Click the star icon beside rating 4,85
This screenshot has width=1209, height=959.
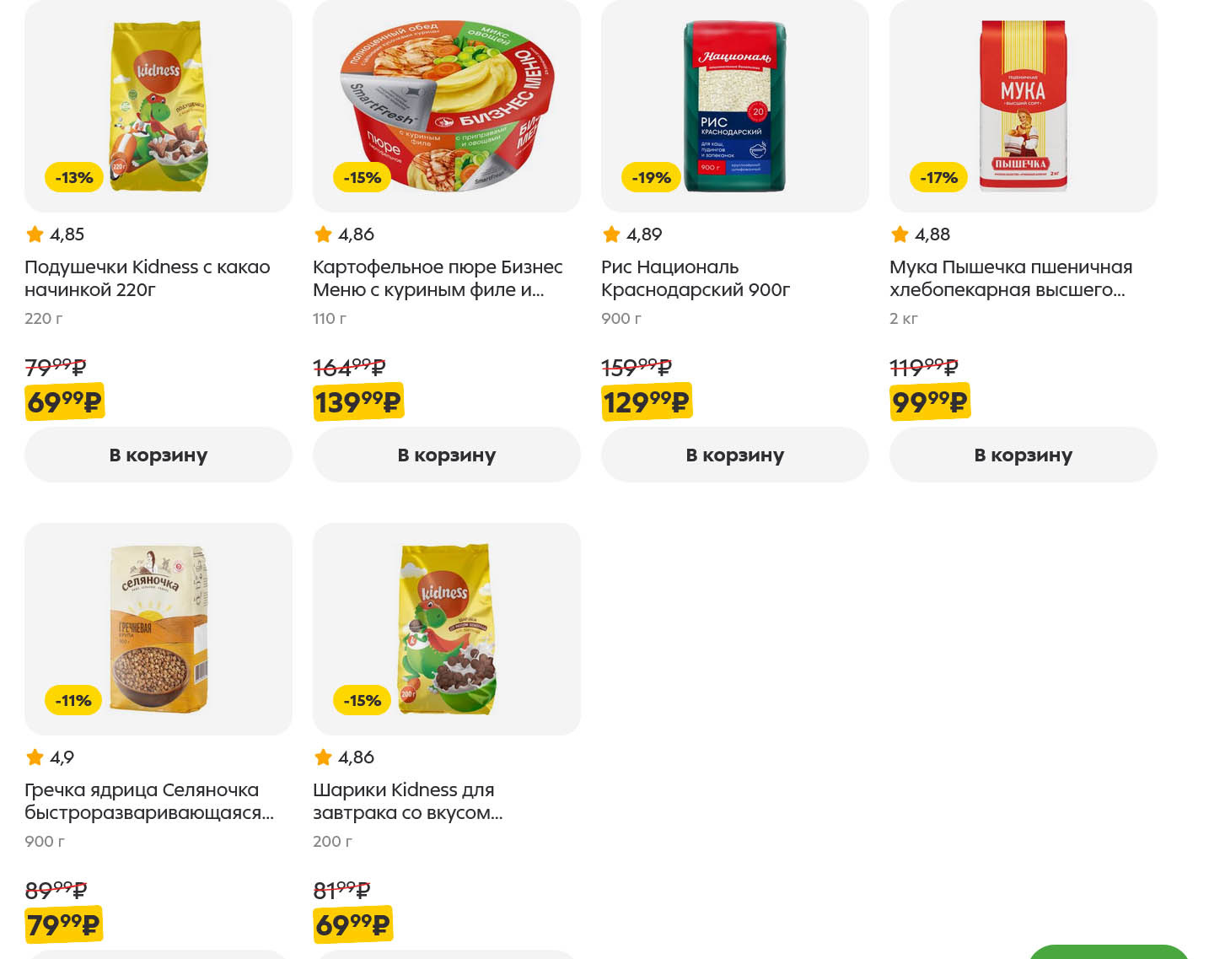click(35, 234)
